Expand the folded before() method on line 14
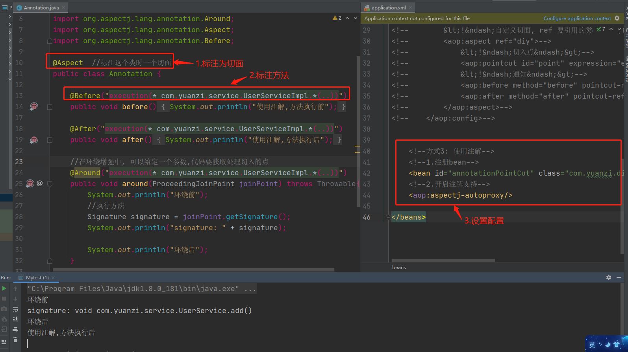Viewport: 628px width, 352px height. tap(50, 107)
